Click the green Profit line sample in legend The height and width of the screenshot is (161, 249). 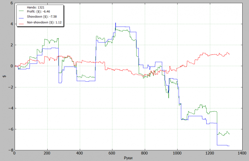[x=21, y=11]
